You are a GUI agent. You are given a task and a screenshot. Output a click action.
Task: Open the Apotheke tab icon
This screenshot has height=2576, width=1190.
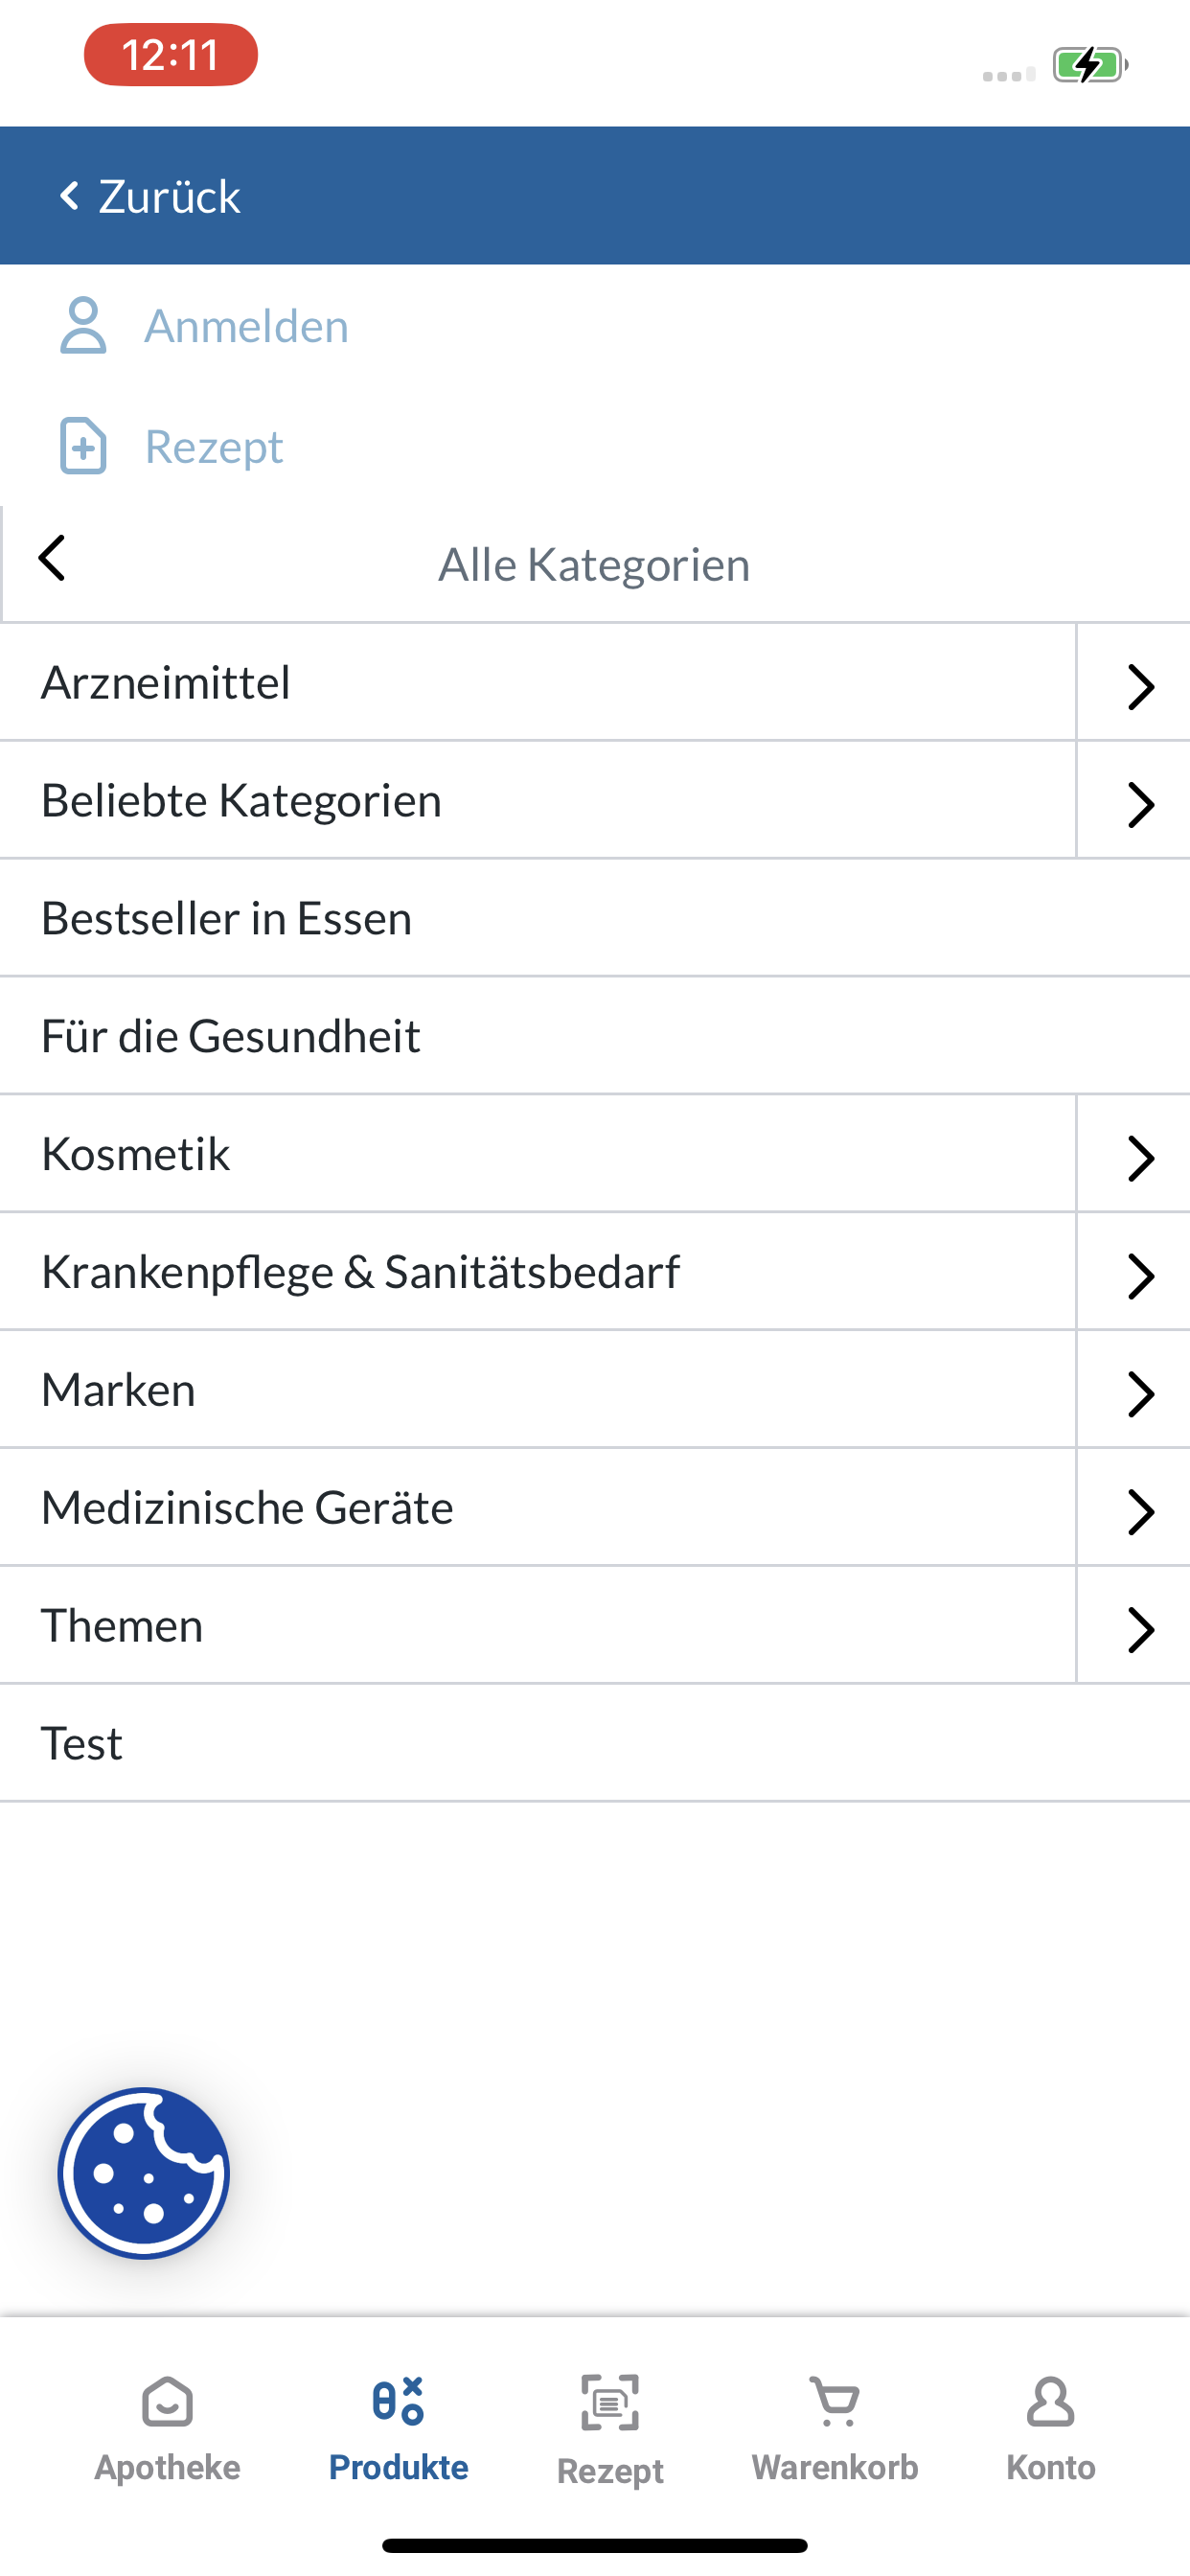pyautogui.click(x=167, y=2402)
